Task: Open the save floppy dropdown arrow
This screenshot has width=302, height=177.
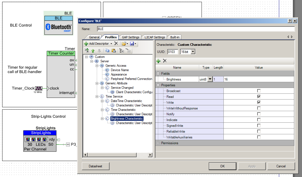Action: pos(136,44)
